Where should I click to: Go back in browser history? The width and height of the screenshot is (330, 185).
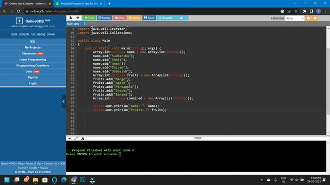[x=5, y=11]
